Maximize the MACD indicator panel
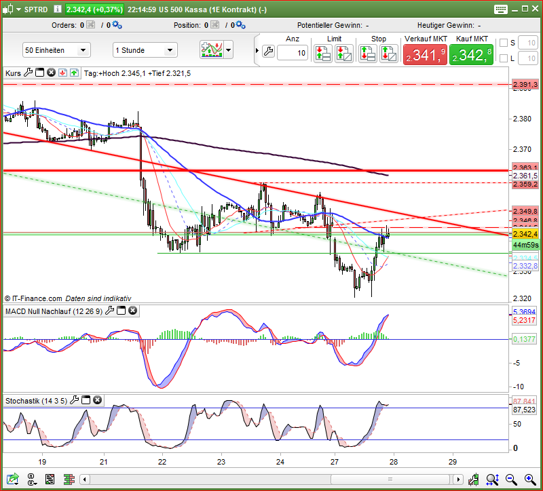This screenshot has height=491, width=543. (x=121, y=311)
